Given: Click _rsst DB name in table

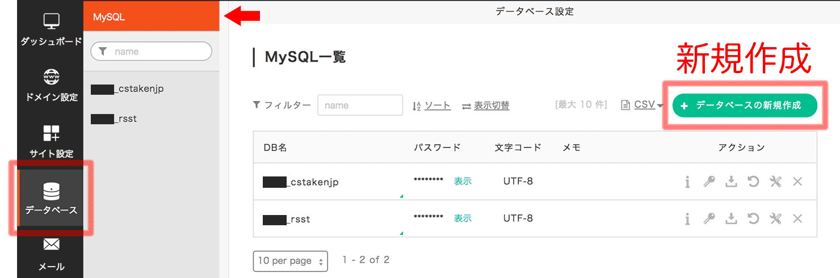Looking at the screenshot, I should tap(287, 219).
